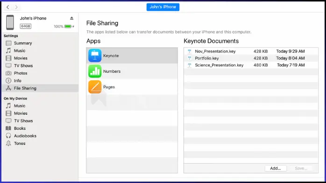326x183 pixels.
Task: Click the Info circle icon
Action: [8, 81]
